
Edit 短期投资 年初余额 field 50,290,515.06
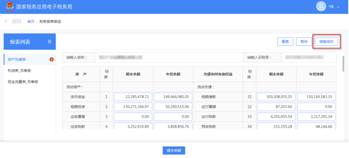tap(173, 107)
